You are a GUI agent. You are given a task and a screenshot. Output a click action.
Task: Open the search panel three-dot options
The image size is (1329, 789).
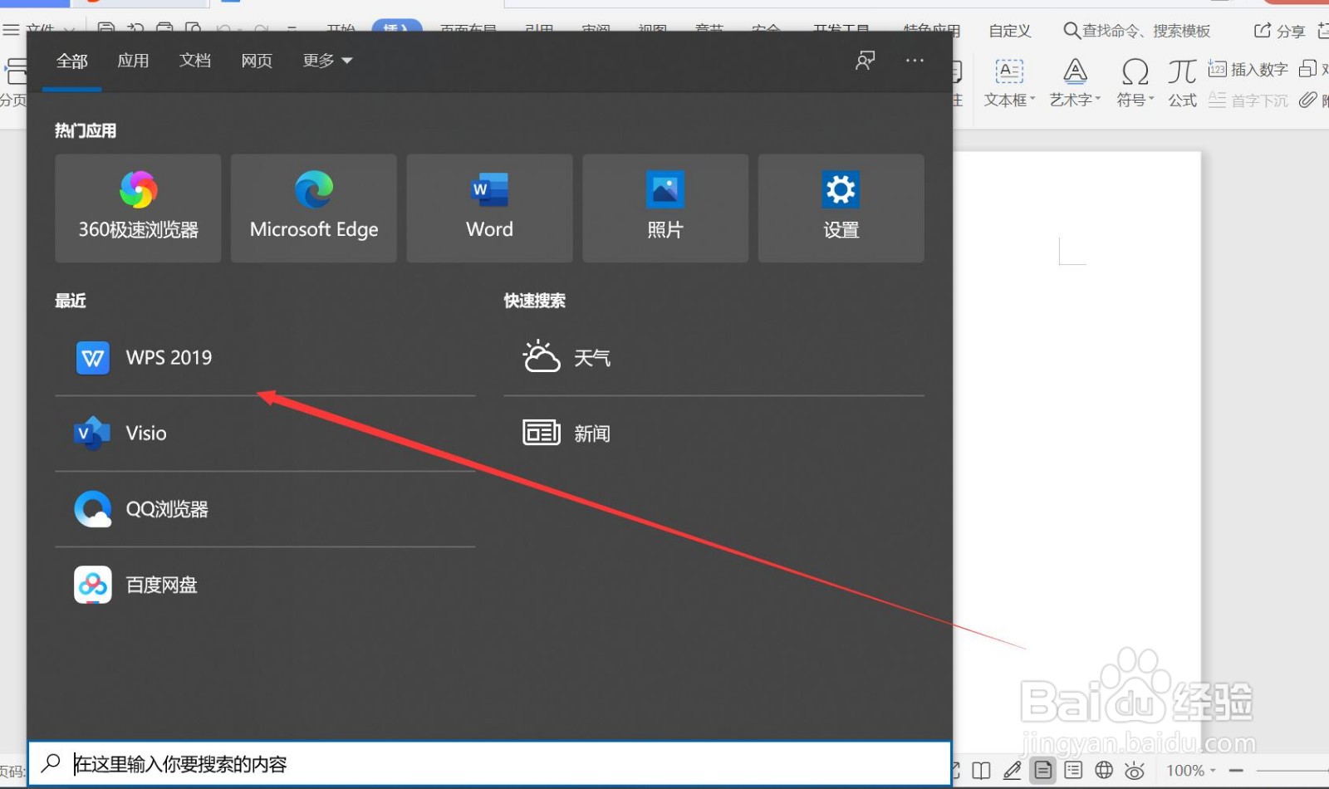(915, 61)
